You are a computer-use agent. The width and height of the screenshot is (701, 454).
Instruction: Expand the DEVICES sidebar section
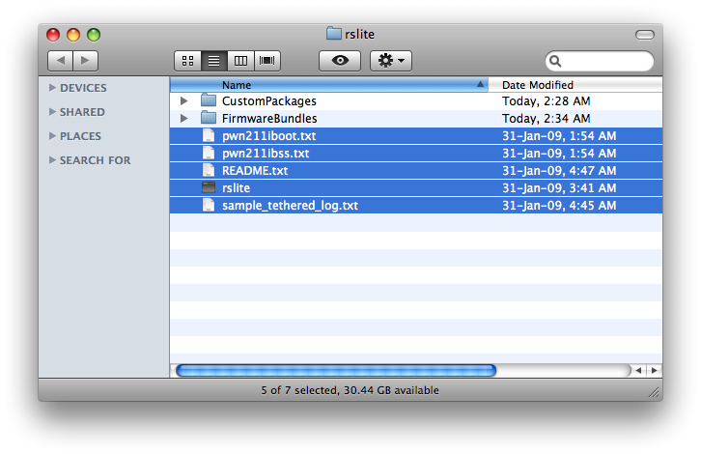click(x=53, y=88)
